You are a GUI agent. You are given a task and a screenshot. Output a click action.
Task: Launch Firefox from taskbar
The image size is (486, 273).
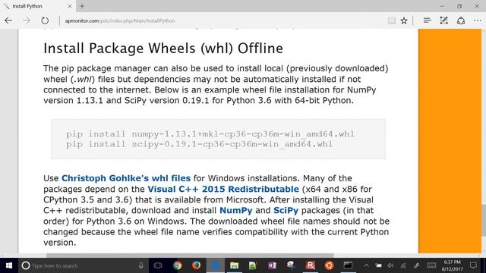[x=196, y=265]
